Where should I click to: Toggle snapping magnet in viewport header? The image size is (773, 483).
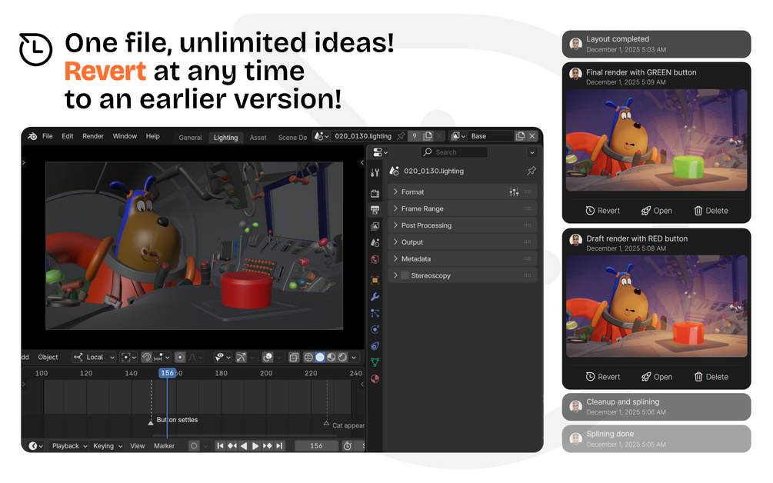pyautogui.click(x=146, y=358)
